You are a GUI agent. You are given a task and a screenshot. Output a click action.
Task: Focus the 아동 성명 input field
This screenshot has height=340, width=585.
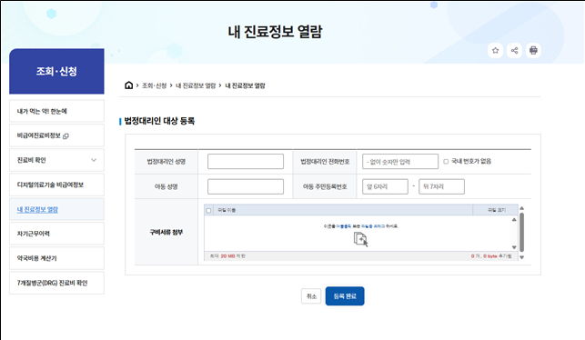[246, 186]
